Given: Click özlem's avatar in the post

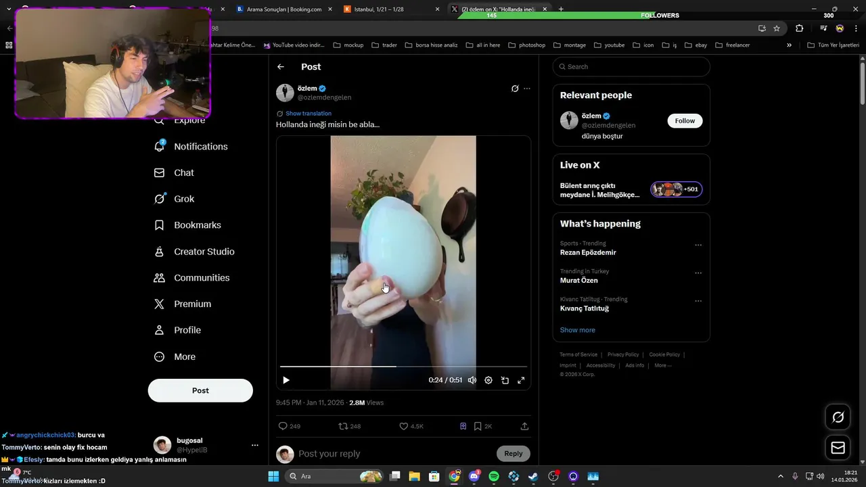Looking at the screenshot, I should coord(285,93).
